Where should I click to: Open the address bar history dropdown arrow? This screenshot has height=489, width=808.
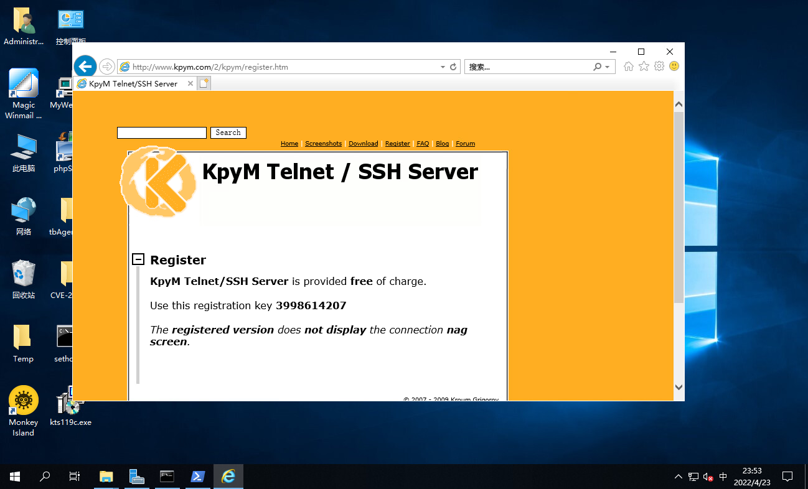click(x=443, y=67)
